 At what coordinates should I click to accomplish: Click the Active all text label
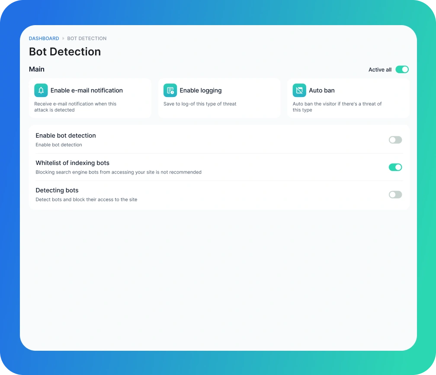coord(379,69)
